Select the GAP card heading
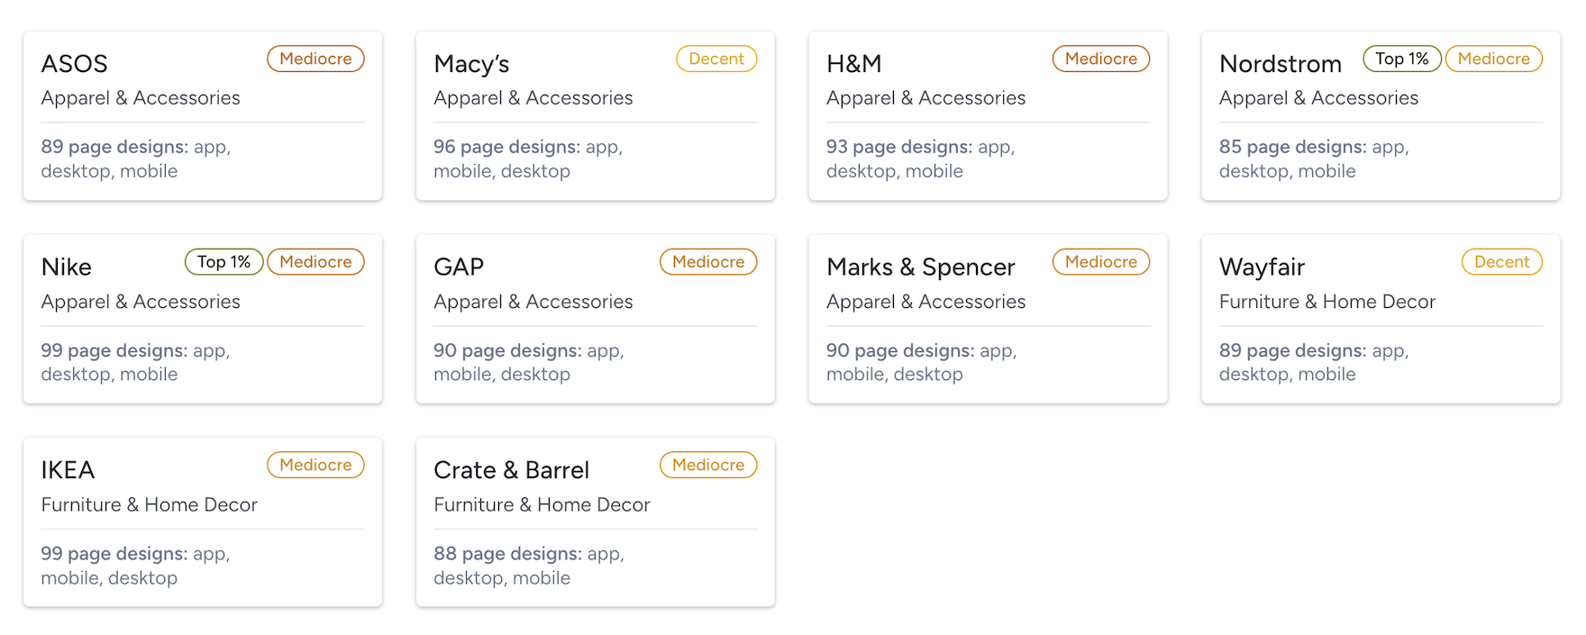The height and width of the screenshot is (635, 1586). click(459, 268)
